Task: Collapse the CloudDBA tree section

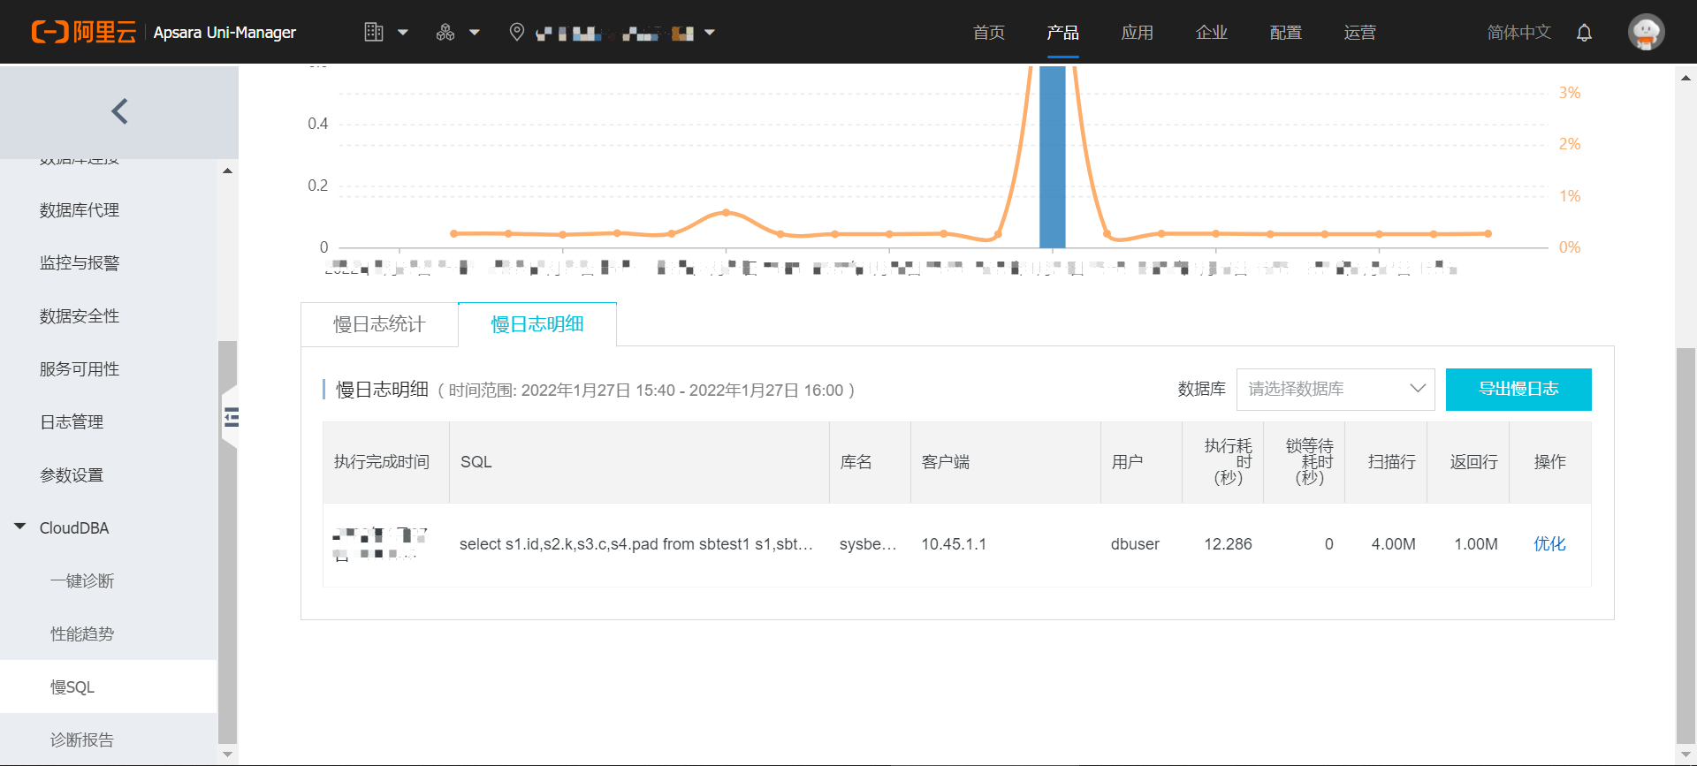Action: [x=20, y=527]
